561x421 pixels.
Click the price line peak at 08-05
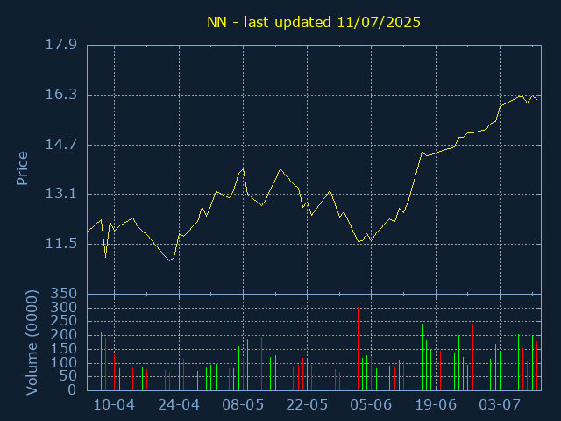pos(244,168)
